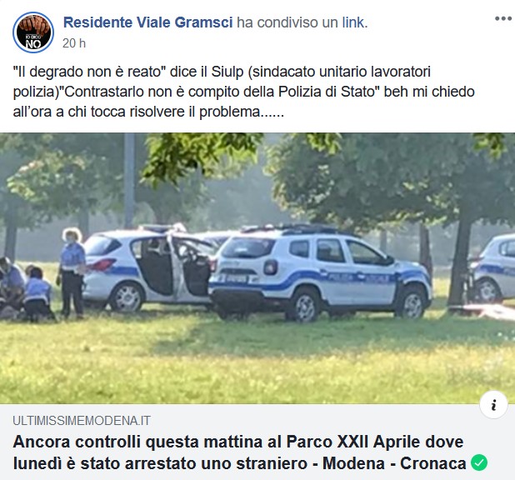This screenshot has height=480, width=515.
Task: Click the round info "i" icon
Action: point(493,405)
